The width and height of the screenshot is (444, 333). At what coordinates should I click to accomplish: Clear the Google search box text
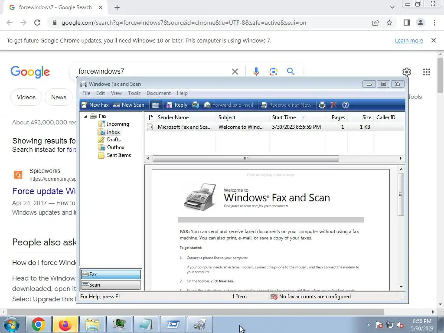(x=235, y=72)
